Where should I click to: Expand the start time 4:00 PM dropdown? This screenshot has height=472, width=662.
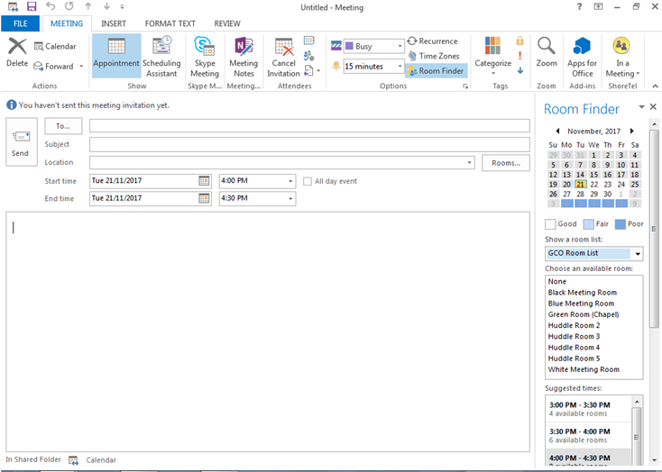click(x=290, y=181)
